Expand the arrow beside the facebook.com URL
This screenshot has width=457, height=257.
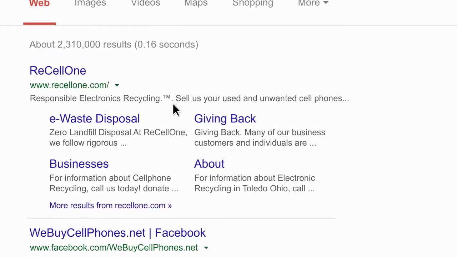coord(206,248)
